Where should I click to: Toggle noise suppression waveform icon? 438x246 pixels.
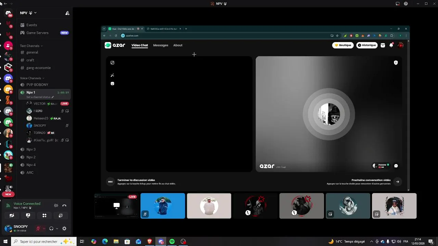[x=56, y=205]
